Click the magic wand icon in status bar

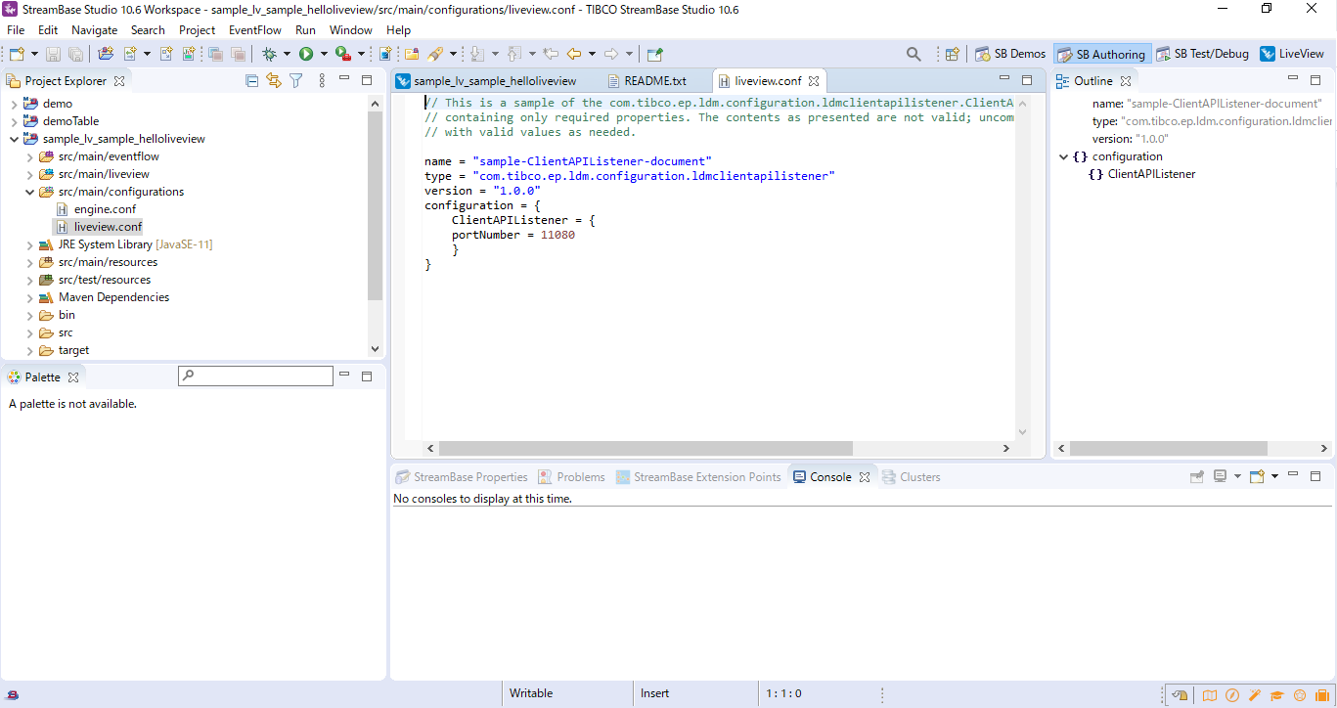click(x=1255, y=695)
